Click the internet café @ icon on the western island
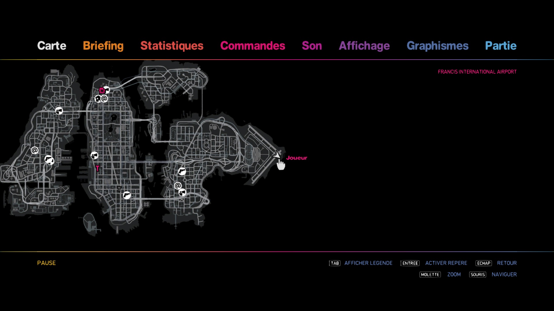The height and width of the screenshot is (311, 554). coord(35,150)
